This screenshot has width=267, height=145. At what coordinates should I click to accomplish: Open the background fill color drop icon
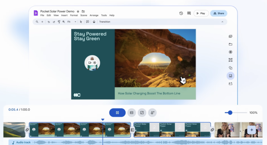coord(94,22)
